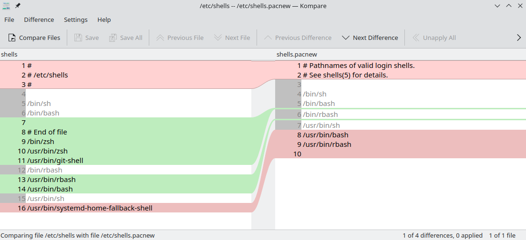
Task: Open the File menu
Action: (9, 19)
